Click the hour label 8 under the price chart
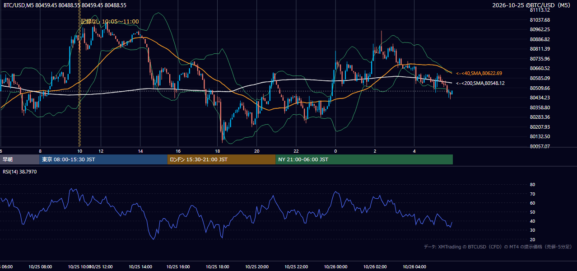The image size is (577, 271). [40, 151]
